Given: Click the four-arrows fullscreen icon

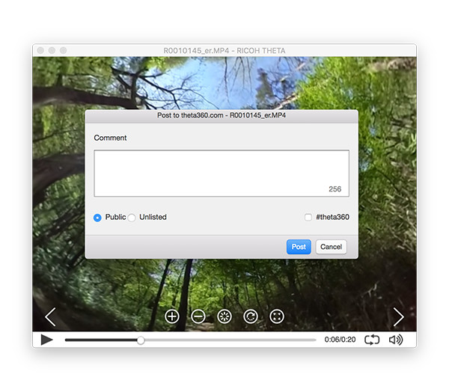Looking at the screenshot, I should coord(277,316).
